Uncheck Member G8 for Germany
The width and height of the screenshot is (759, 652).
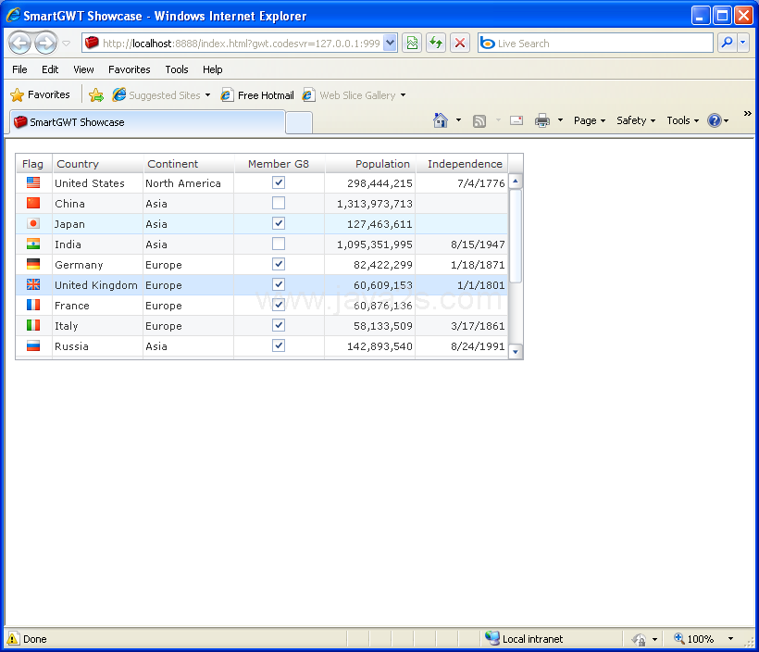click(x=279, y=264)
